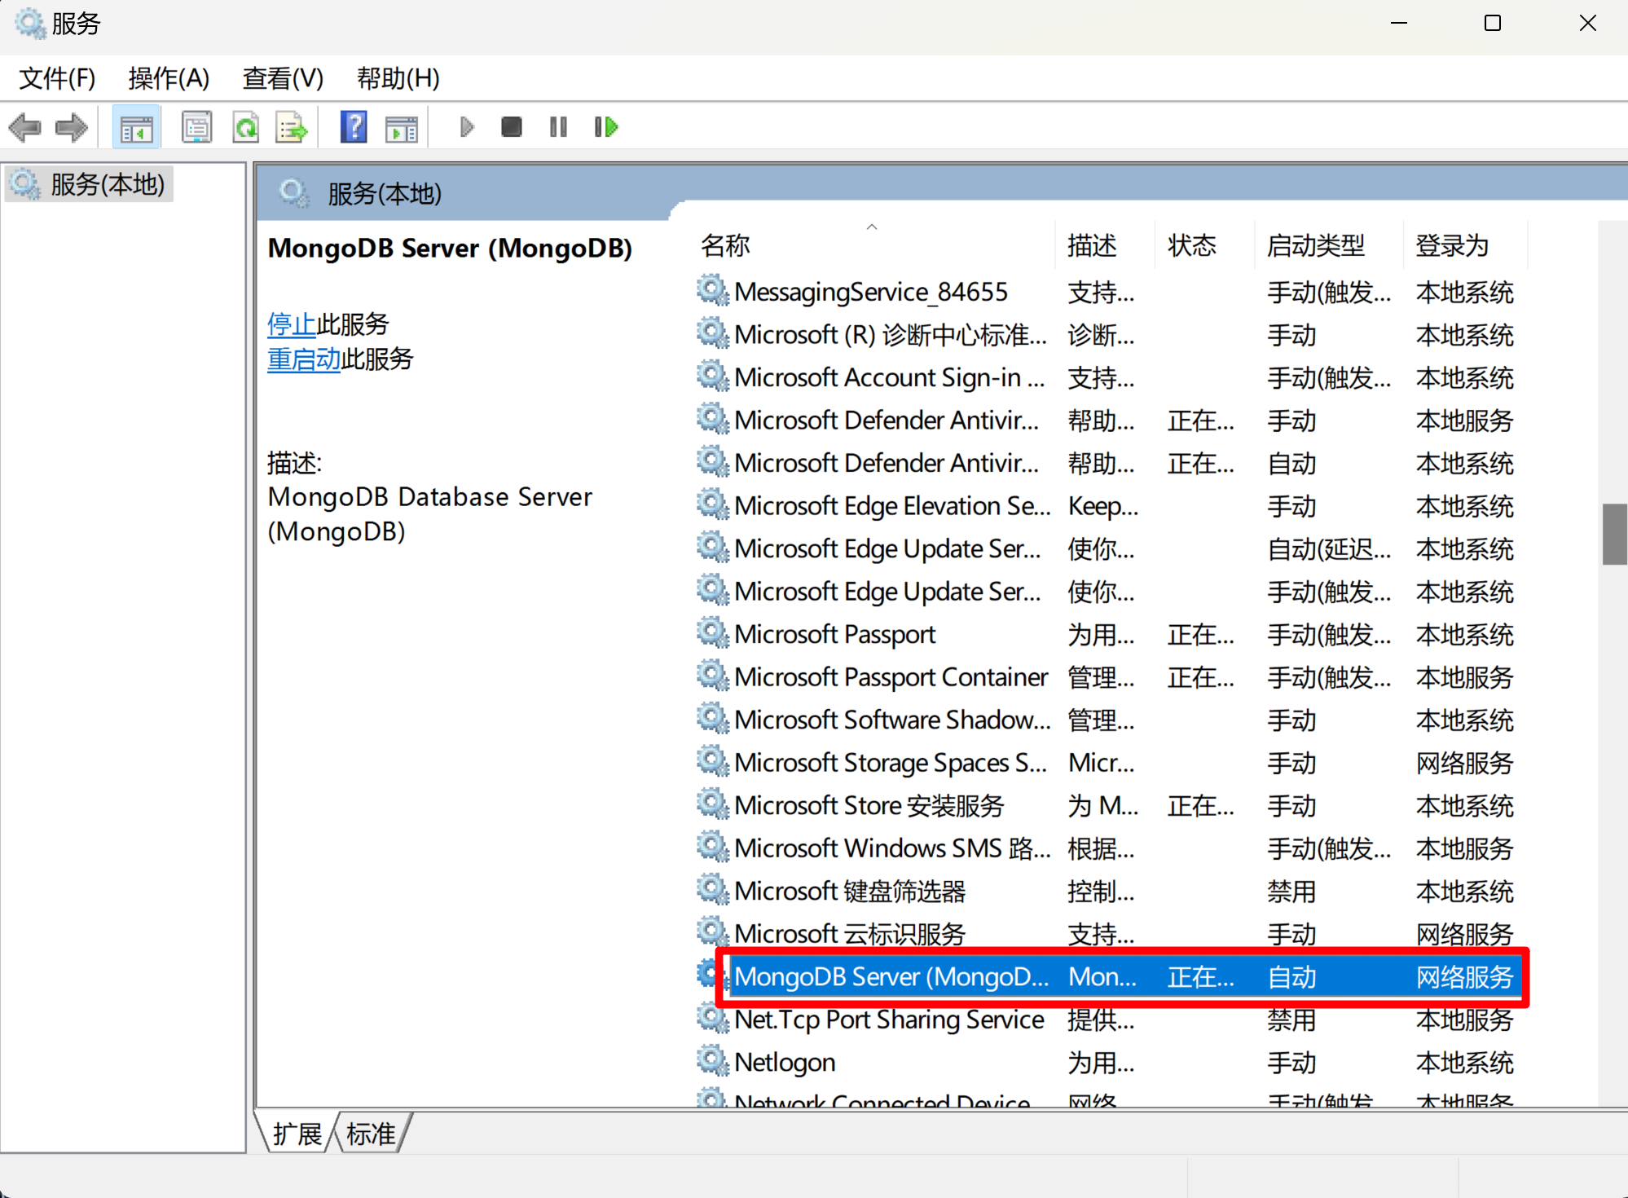Select the Microsoft Edge Elevation Se... service
The width and height of the screenshot is (1628, 1198).
[x=892, y=506]
